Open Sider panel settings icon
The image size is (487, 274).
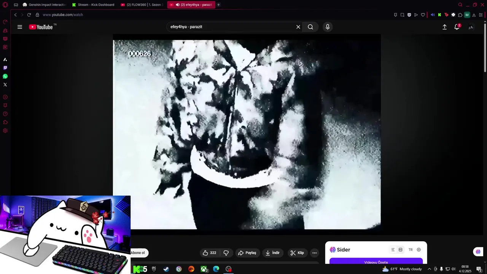click(419, 250)
